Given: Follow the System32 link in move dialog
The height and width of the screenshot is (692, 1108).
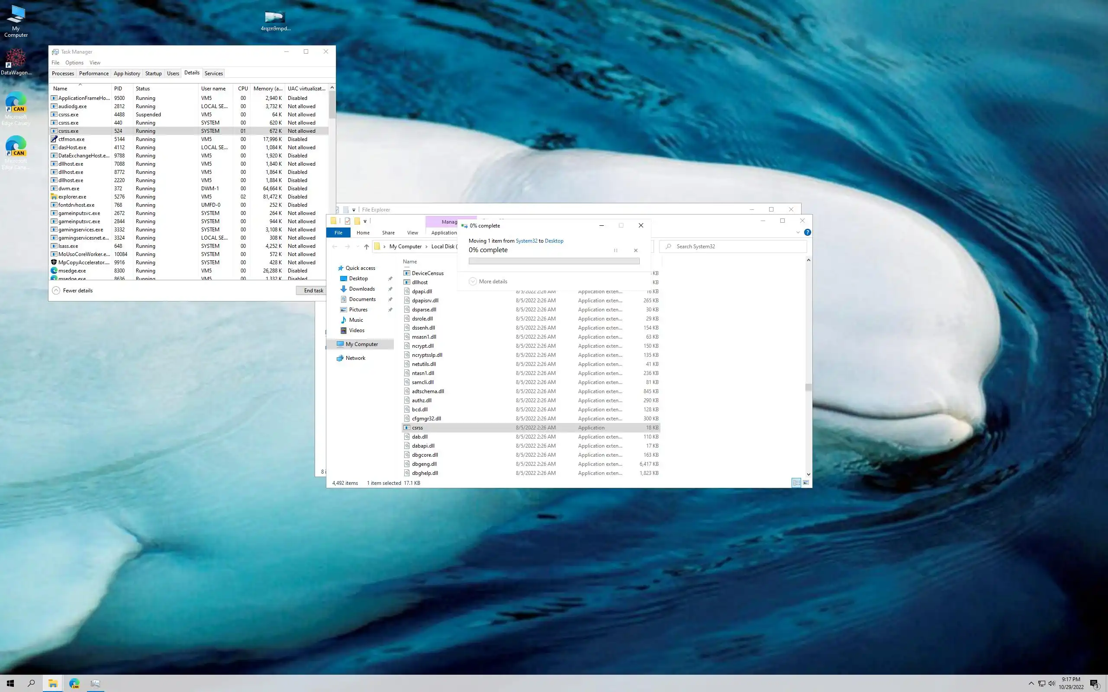Looking at the screenshot, I should 526,241.
